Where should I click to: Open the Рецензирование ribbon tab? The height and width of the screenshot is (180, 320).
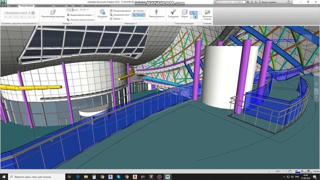click(43, 5)
